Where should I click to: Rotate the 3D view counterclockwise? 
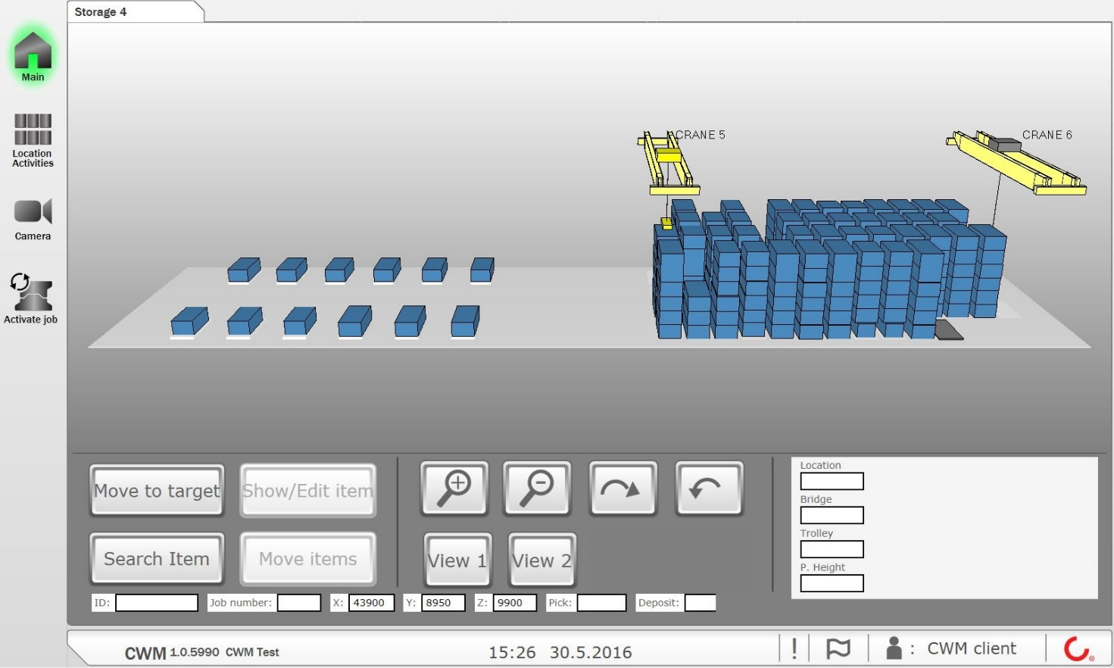click(x=709, y=489)
